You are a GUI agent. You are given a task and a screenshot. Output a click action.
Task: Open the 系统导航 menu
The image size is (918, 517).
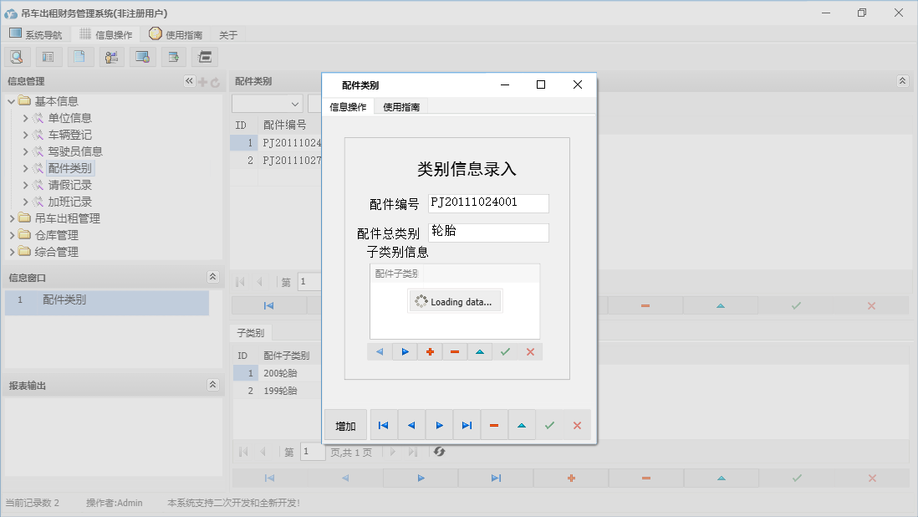[x=36, y=34]
